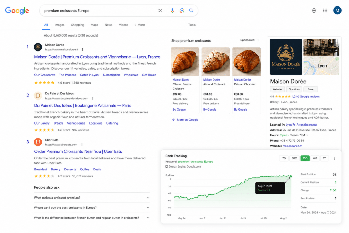This screenshot has height=233, width=349.
Task: Open Almond Croissant product image
Action: click(216, 62)
